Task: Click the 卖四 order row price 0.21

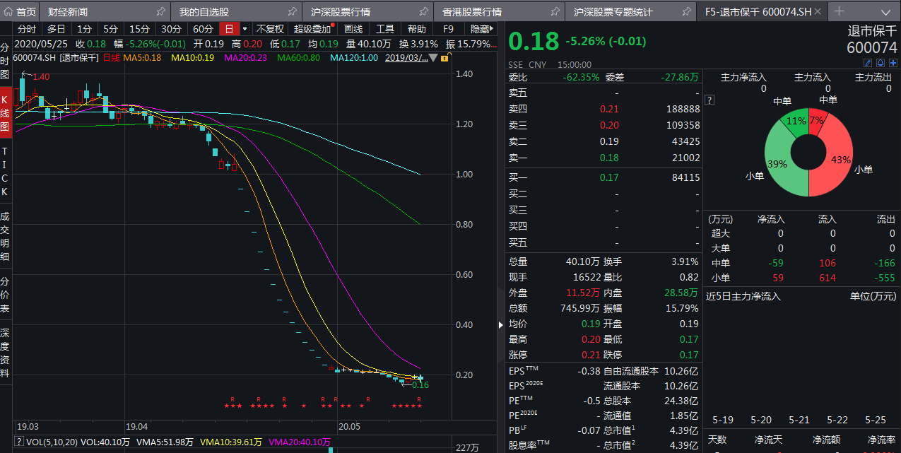Action: [609, 109]
